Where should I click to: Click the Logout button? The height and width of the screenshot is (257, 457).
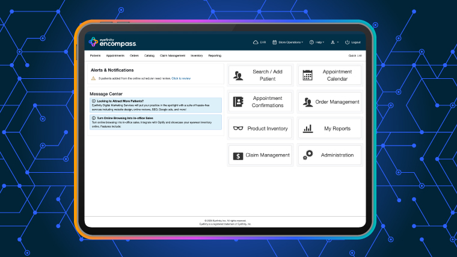[x=353, y=42]
